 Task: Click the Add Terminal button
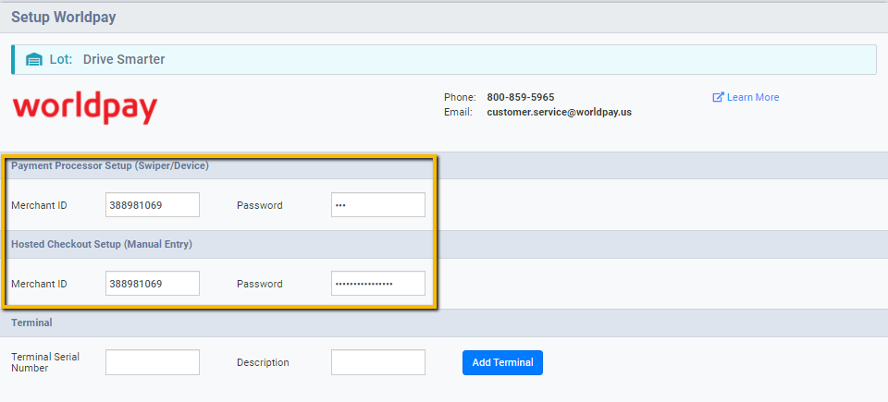pyautogui.click(x=502, y=362)
